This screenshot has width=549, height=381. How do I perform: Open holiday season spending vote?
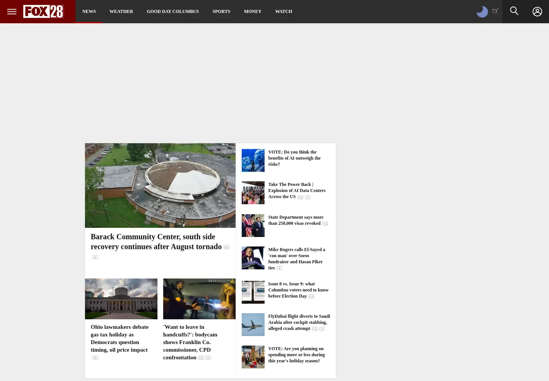point(296,355)
